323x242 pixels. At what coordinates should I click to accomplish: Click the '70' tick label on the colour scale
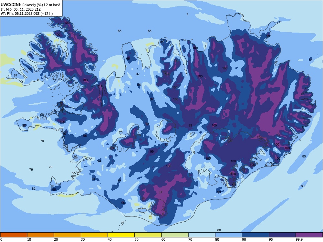click(190, 239)
